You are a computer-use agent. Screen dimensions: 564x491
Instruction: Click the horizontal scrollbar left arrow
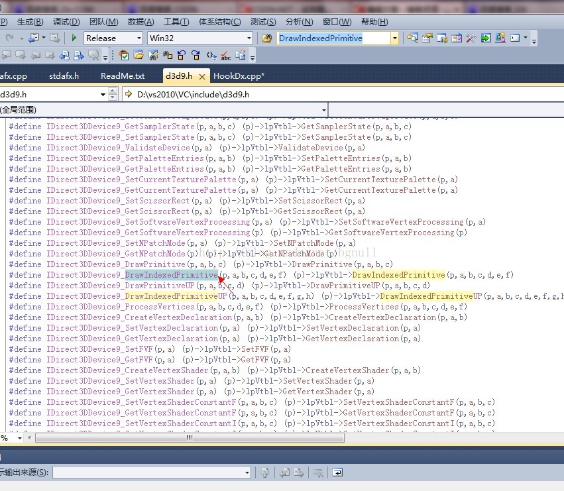pos(29,438)
